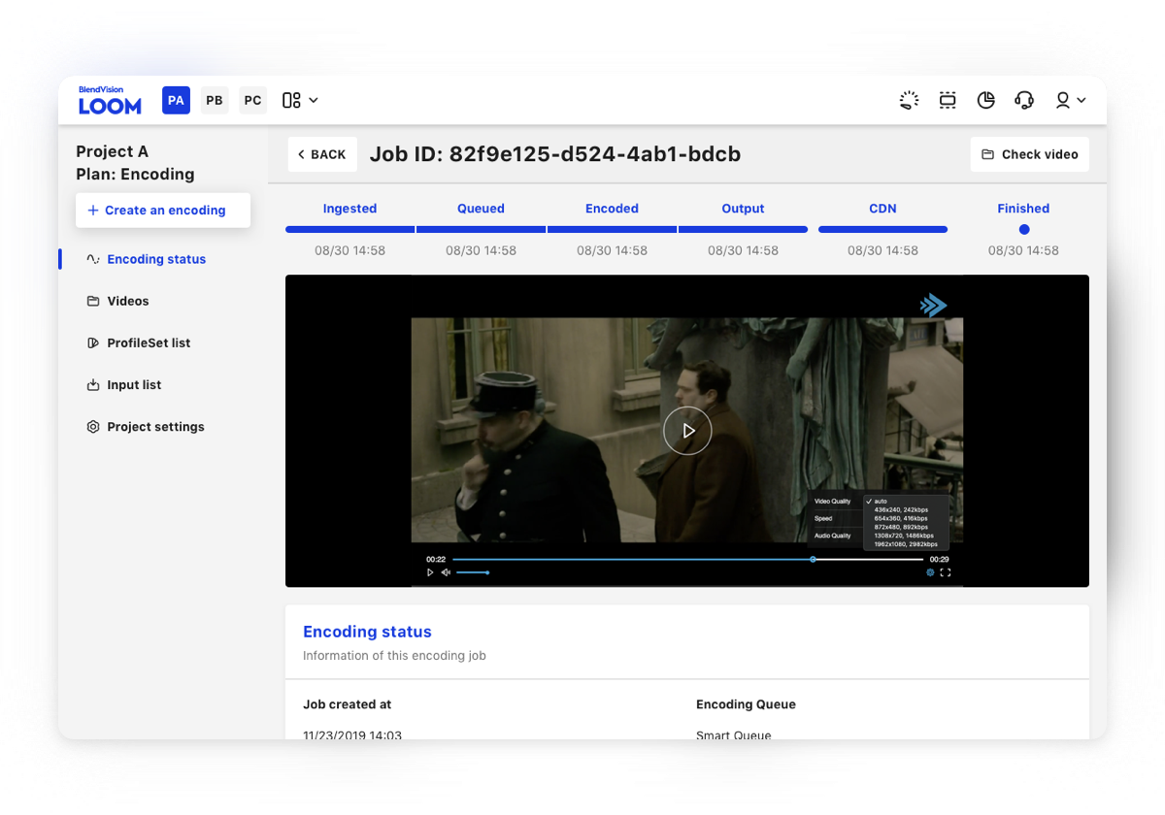Open Encoding status in sidebar
The height and width of the screenshot is (815, 1165).
[146, 259]
